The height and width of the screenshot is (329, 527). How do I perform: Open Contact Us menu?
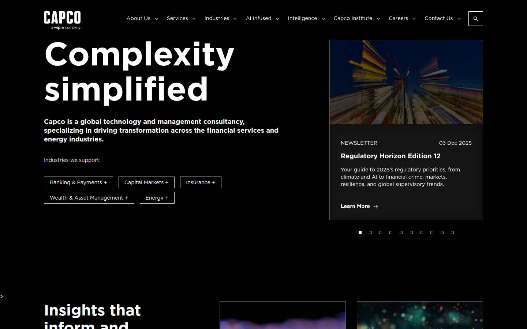point(442,18)
